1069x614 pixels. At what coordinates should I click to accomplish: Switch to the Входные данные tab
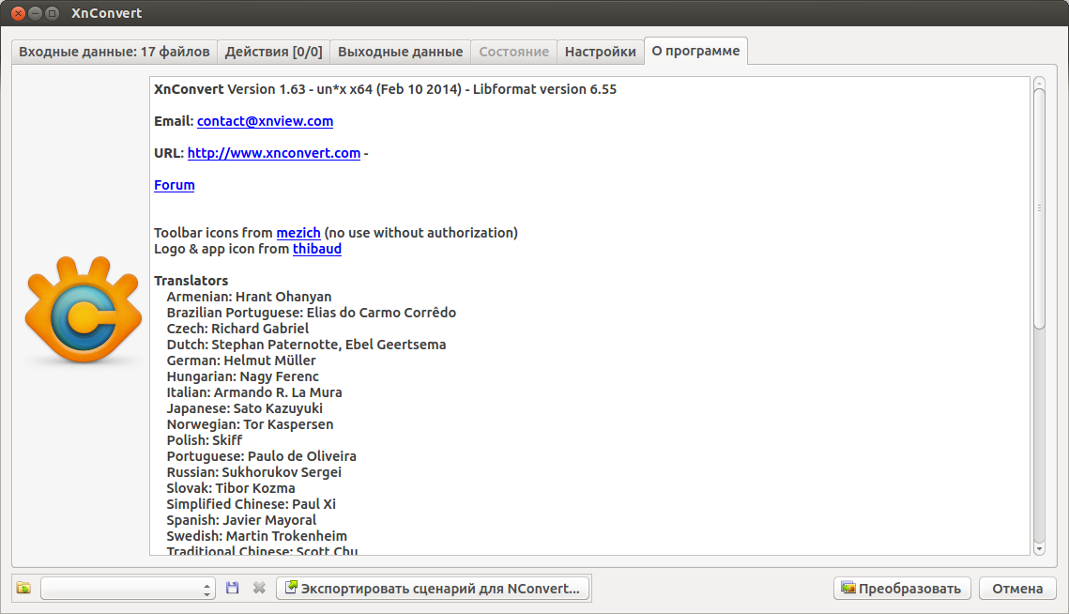pyautogui.click(x=115, y=52)
